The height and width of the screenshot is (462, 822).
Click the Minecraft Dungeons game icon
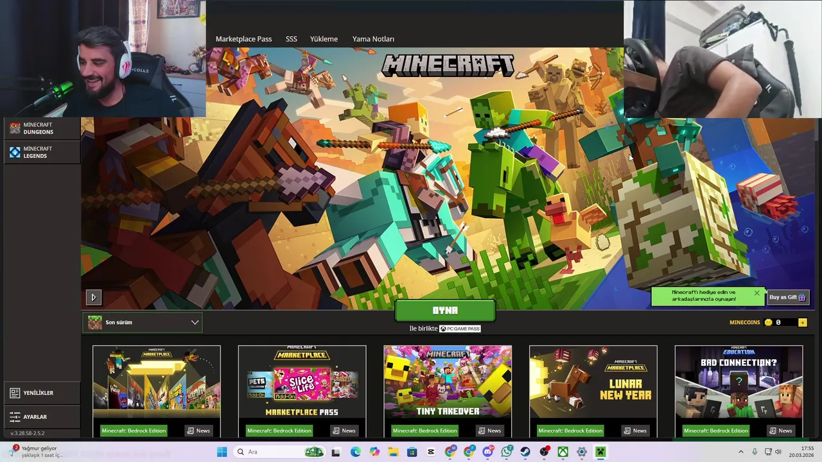coord(15,128)
